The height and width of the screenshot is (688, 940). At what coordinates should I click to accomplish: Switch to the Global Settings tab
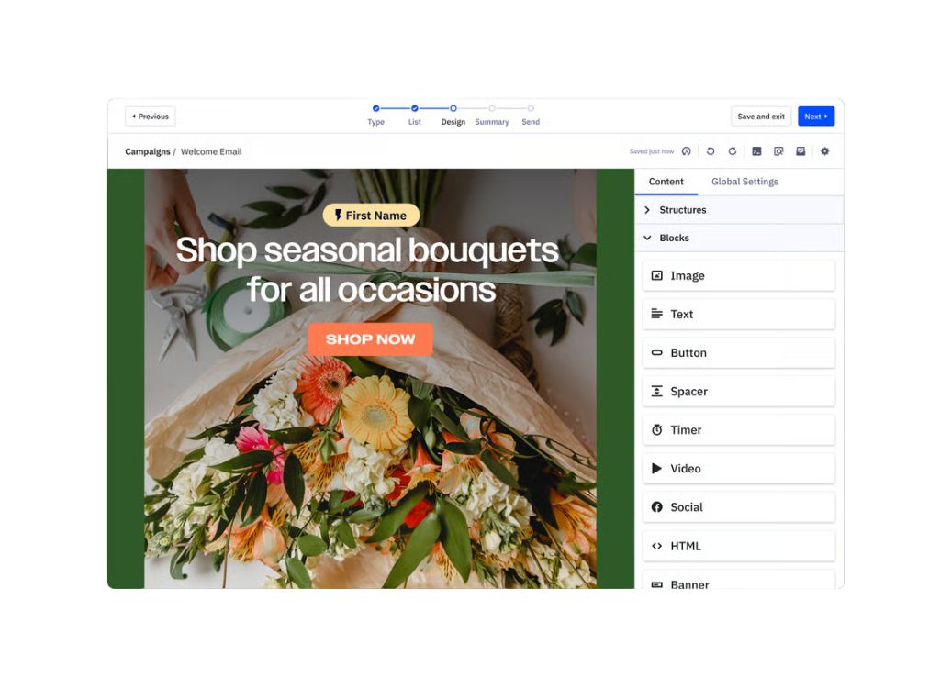click(x=744, y=182)
